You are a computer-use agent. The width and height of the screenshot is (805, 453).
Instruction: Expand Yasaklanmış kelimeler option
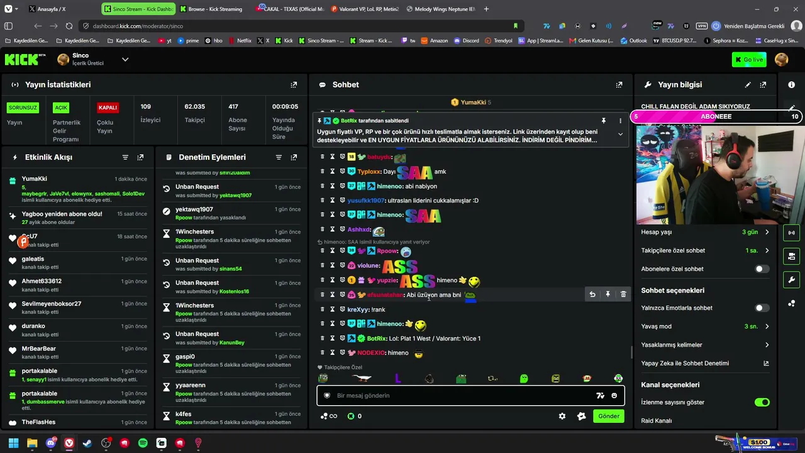(767, 345)
